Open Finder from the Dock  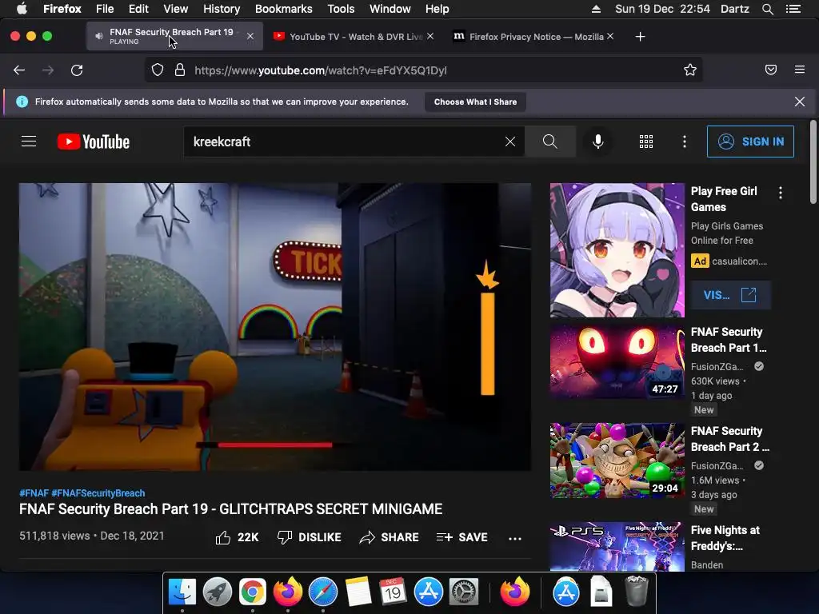coord(182,592)
